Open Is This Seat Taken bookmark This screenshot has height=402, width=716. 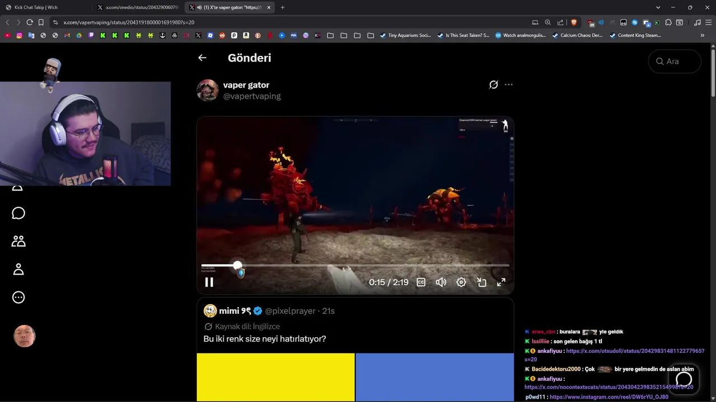tap(463, 35)
